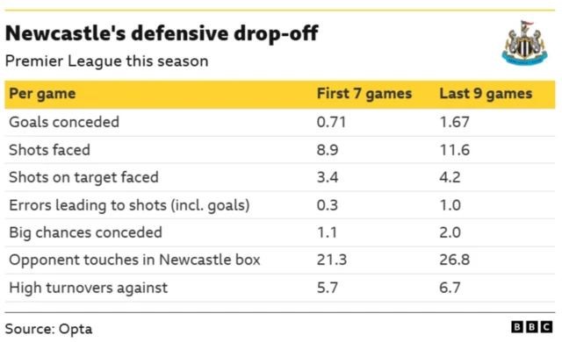Select the 26.8 opponent touches value
The image size is (562, 342).
point(455,260)
